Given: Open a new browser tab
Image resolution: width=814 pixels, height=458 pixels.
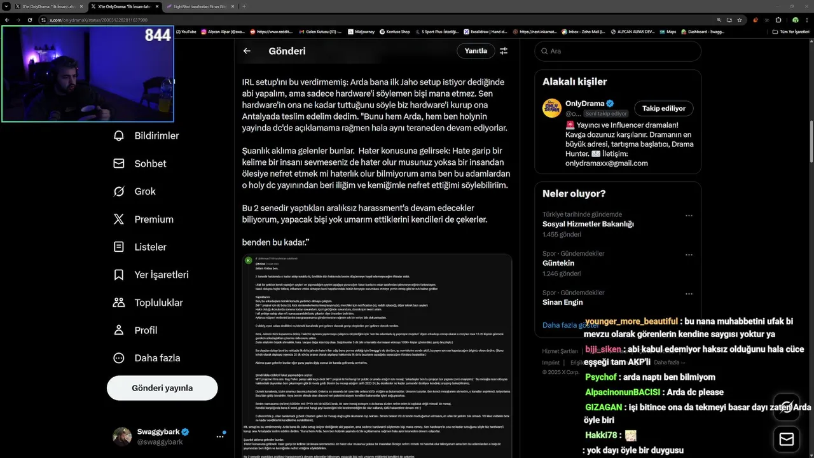Looking at the screenshot, I should (245, 6).
